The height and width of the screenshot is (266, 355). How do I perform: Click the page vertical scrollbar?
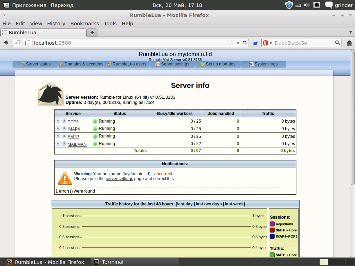pyautogui.click(x=353, y=118)
